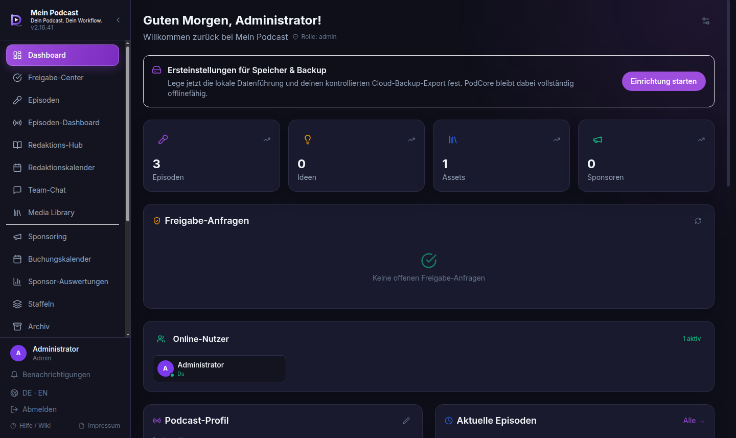Go to Redaktionskalender menu item

62,168
